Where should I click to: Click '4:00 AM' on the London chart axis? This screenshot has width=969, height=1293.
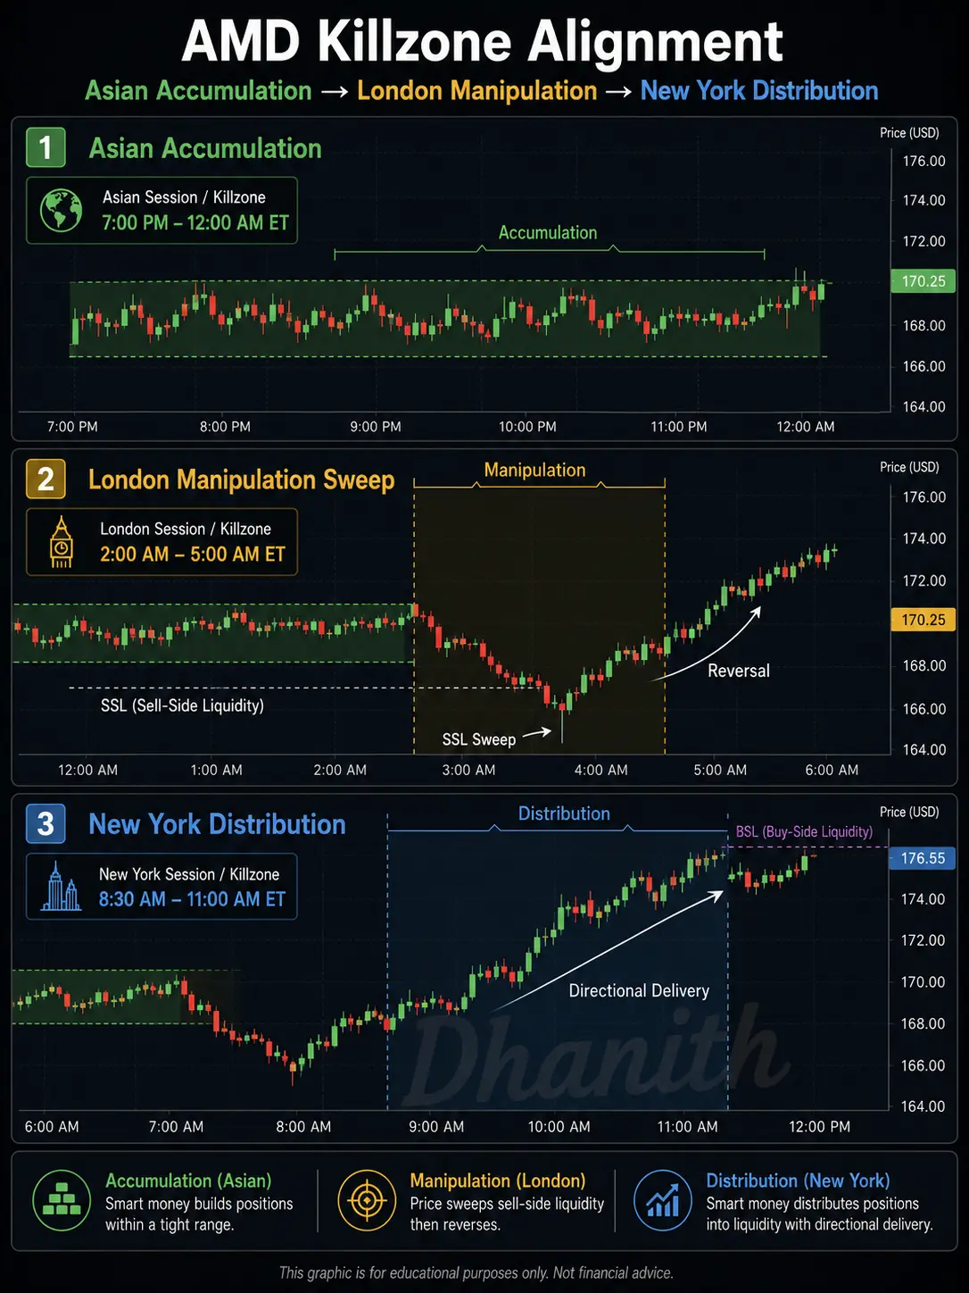click(x=600, y=770)
